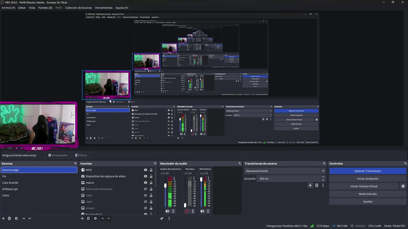
Task: Add a new scene with the plus icon in Escenas
Action: [4, 219]
